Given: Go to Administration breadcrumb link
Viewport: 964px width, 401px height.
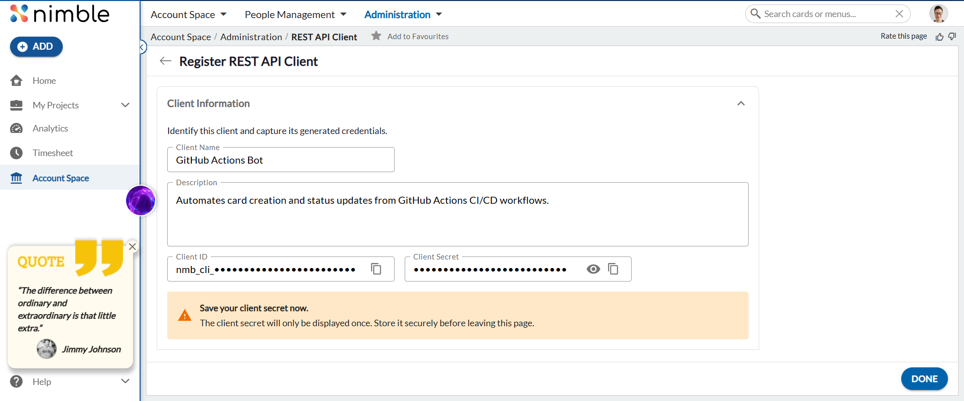Looking at the screenshot, I should pyautogui.click(x=251, y=37).
